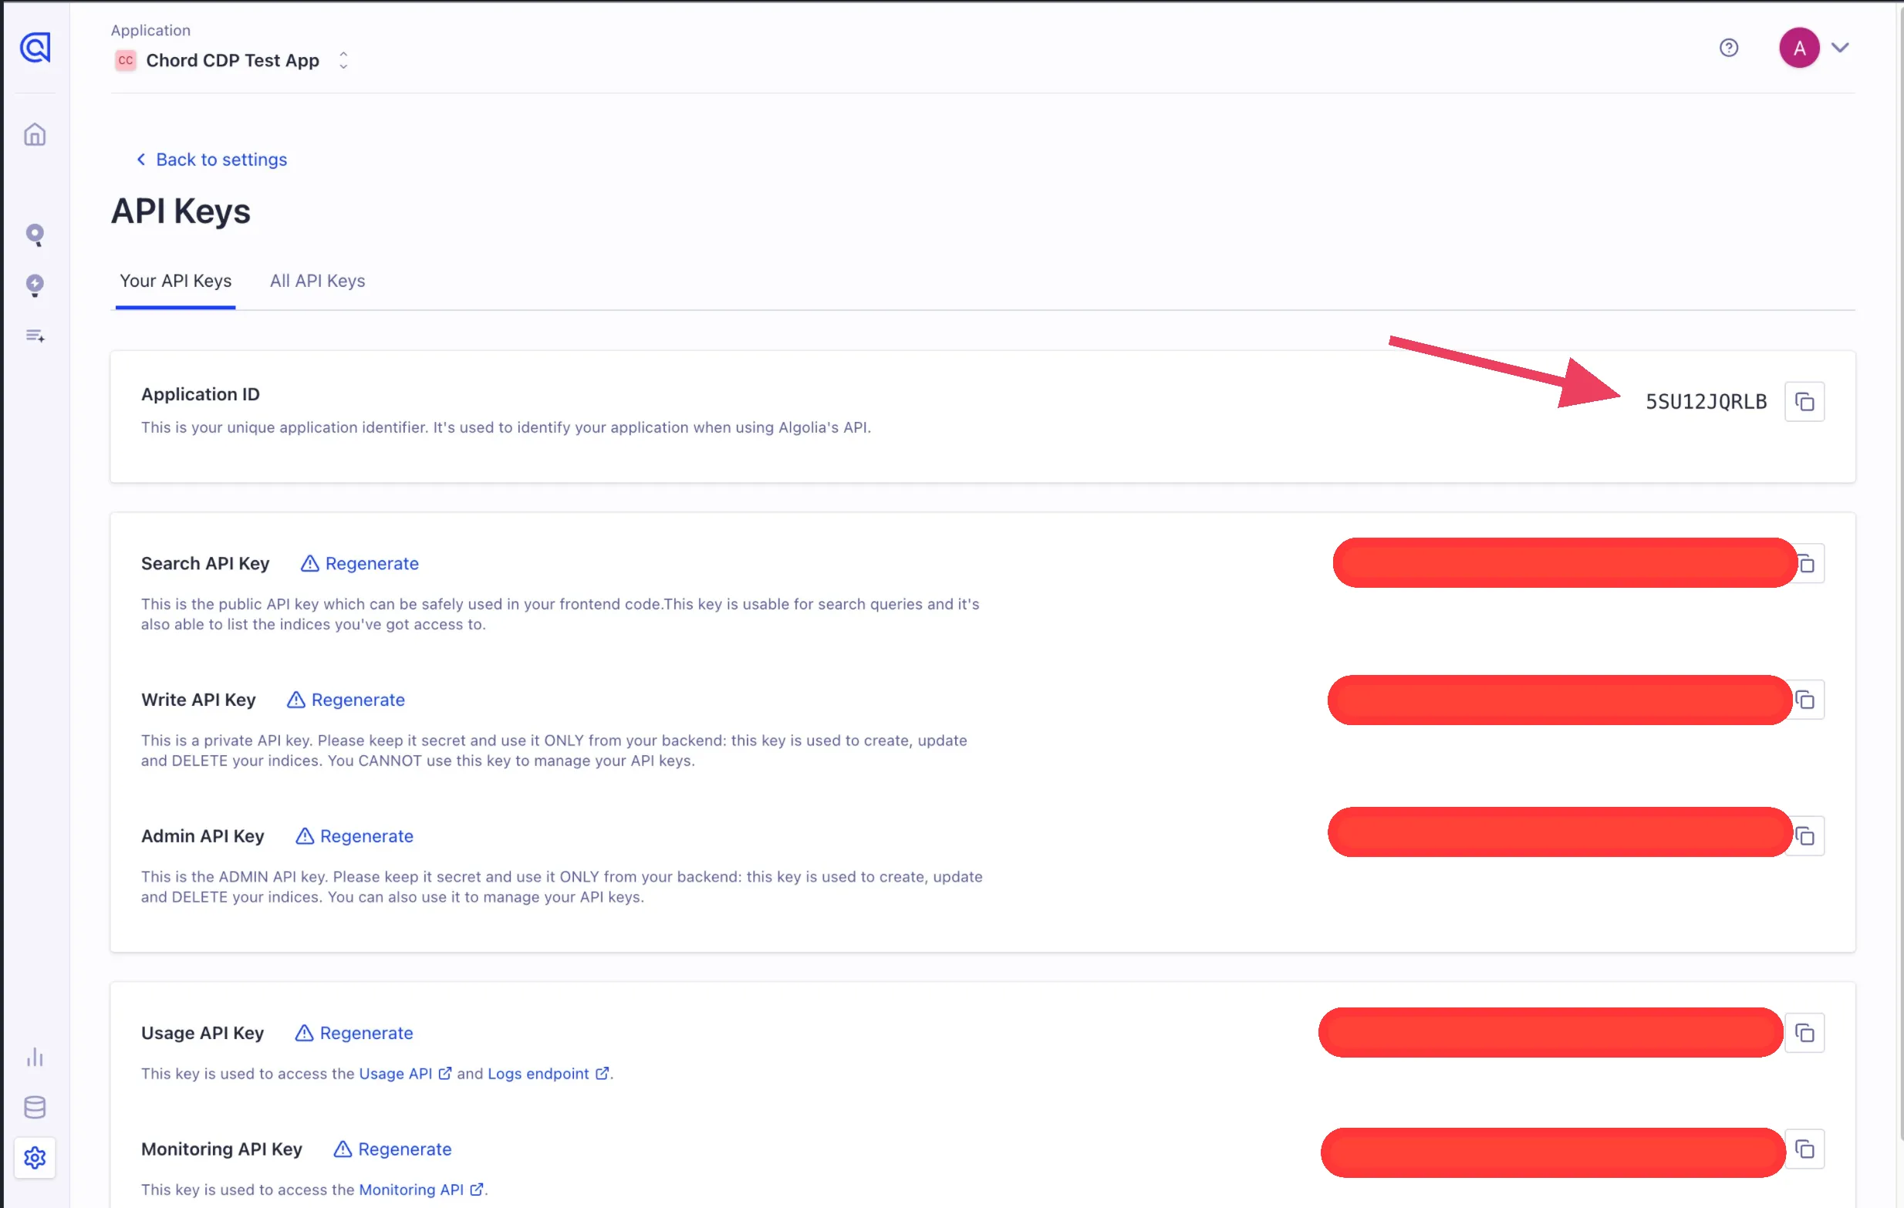1904x1208 pixels.
Task: Click the Application ID label
Action: point(200,393)
